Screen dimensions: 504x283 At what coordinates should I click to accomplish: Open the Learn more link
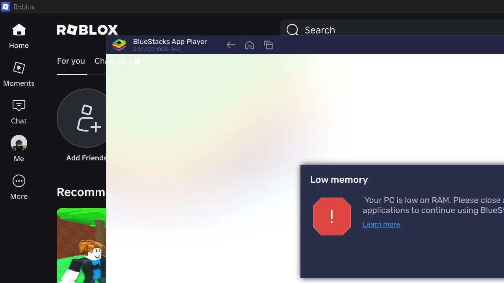tap(381, 224)
